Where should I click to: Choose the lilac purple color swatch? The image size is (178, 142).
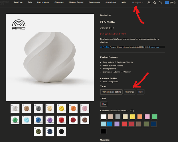coord(117,124)
